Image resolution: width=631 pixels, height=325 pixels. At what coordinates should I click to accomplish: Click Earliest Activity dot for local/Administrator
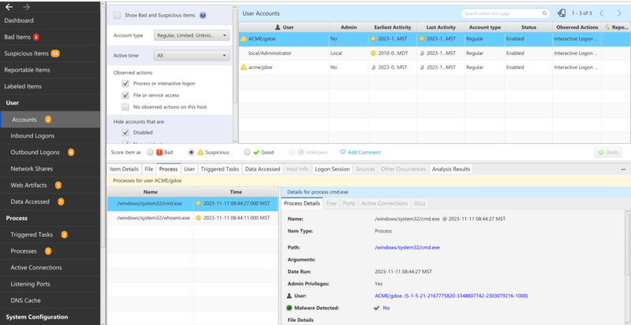[373, 53]
